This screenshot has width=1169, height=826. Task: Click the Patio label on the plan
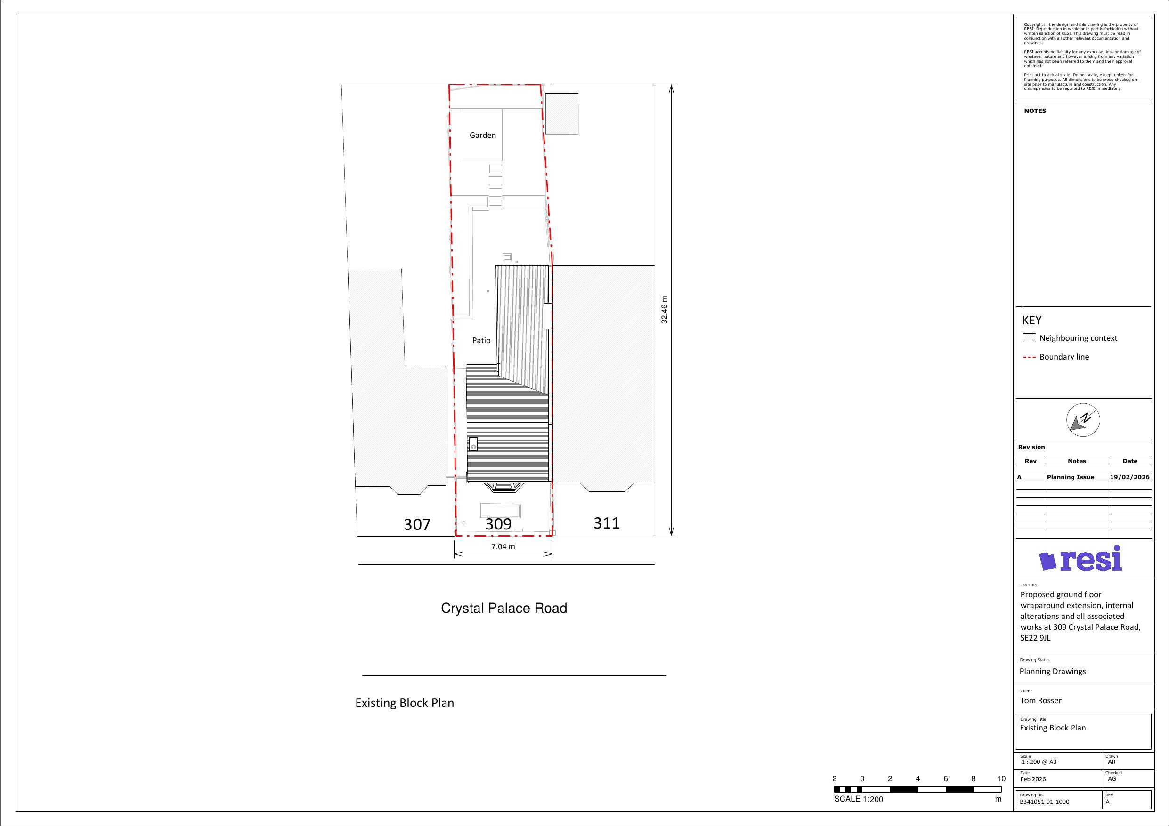pos(481,340)
